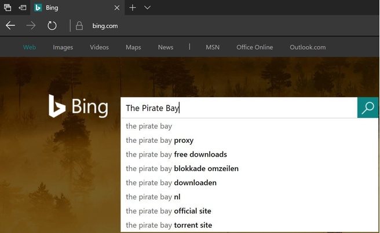380x233 pixels.
Task: Expand the tab preview chevron
Action: 147,8
